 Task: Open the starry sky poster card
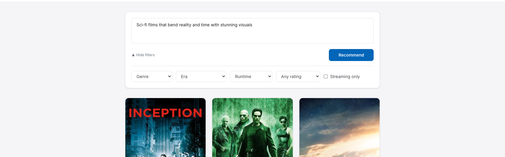pyautogui.click(x=339, y=128)
